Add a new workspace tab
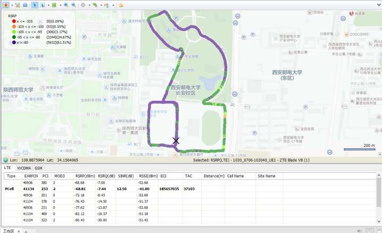382x233 pixels. (x=26, y=231)
